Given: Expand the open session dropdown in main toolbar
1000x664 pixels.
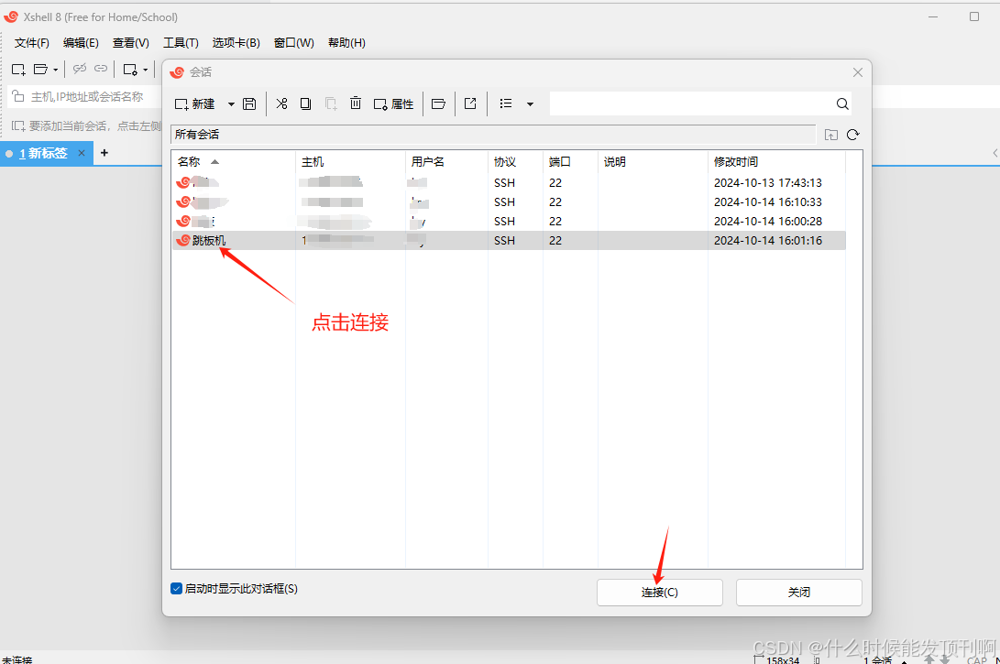Looking at the screenshot, I should 56,70.
